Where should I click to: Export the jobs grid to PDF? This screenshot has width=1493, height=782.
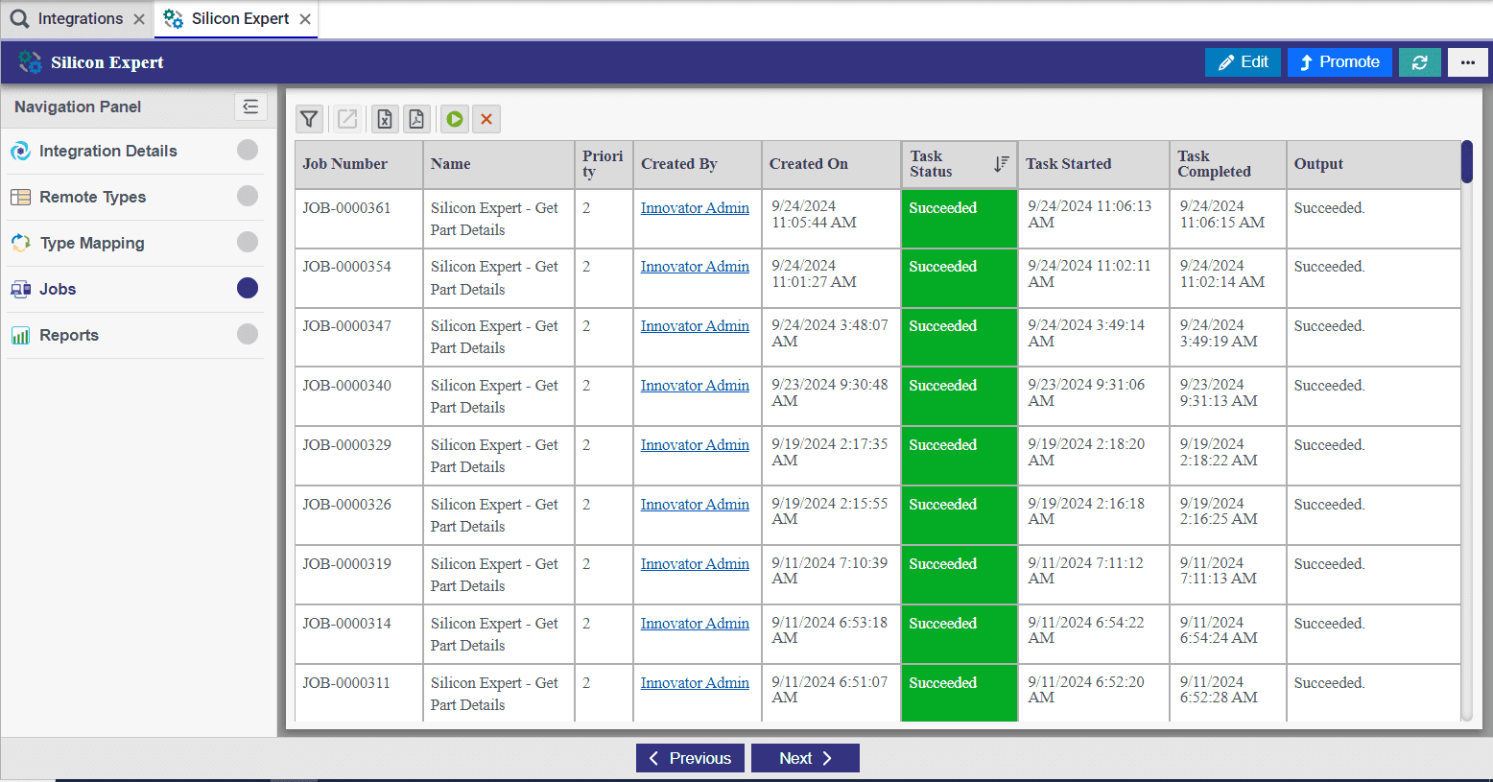point(416,119)
